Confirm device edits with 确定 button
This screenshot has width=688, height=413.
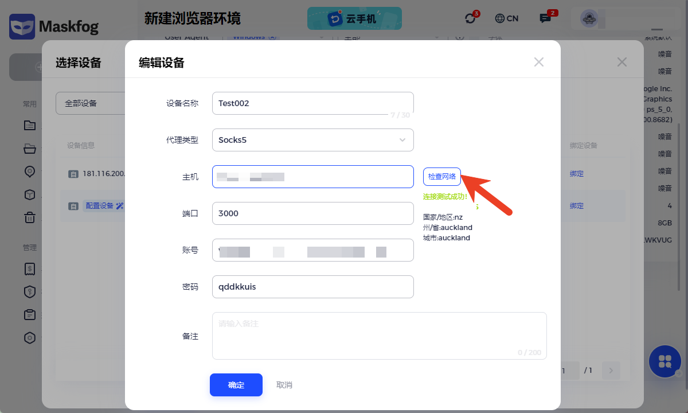[x=236, y=385]
